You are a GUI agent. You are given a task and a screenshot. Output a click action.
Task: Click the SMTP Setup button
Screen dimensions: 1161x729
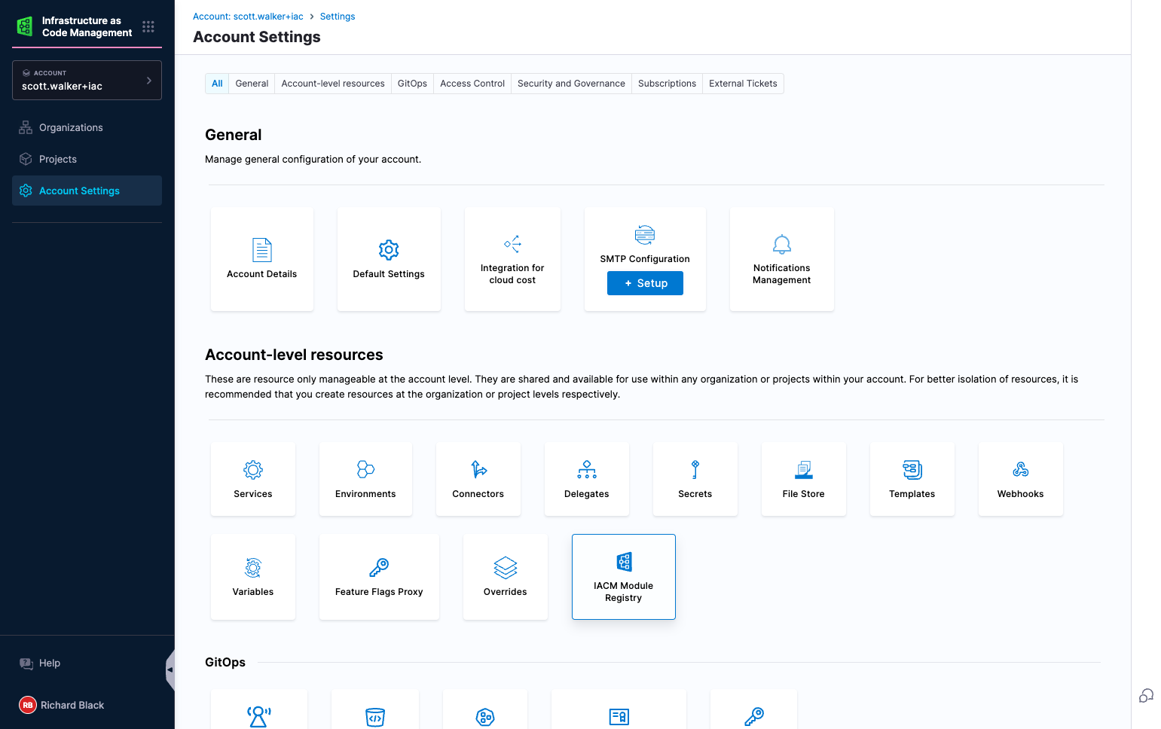tap(645, 283)
